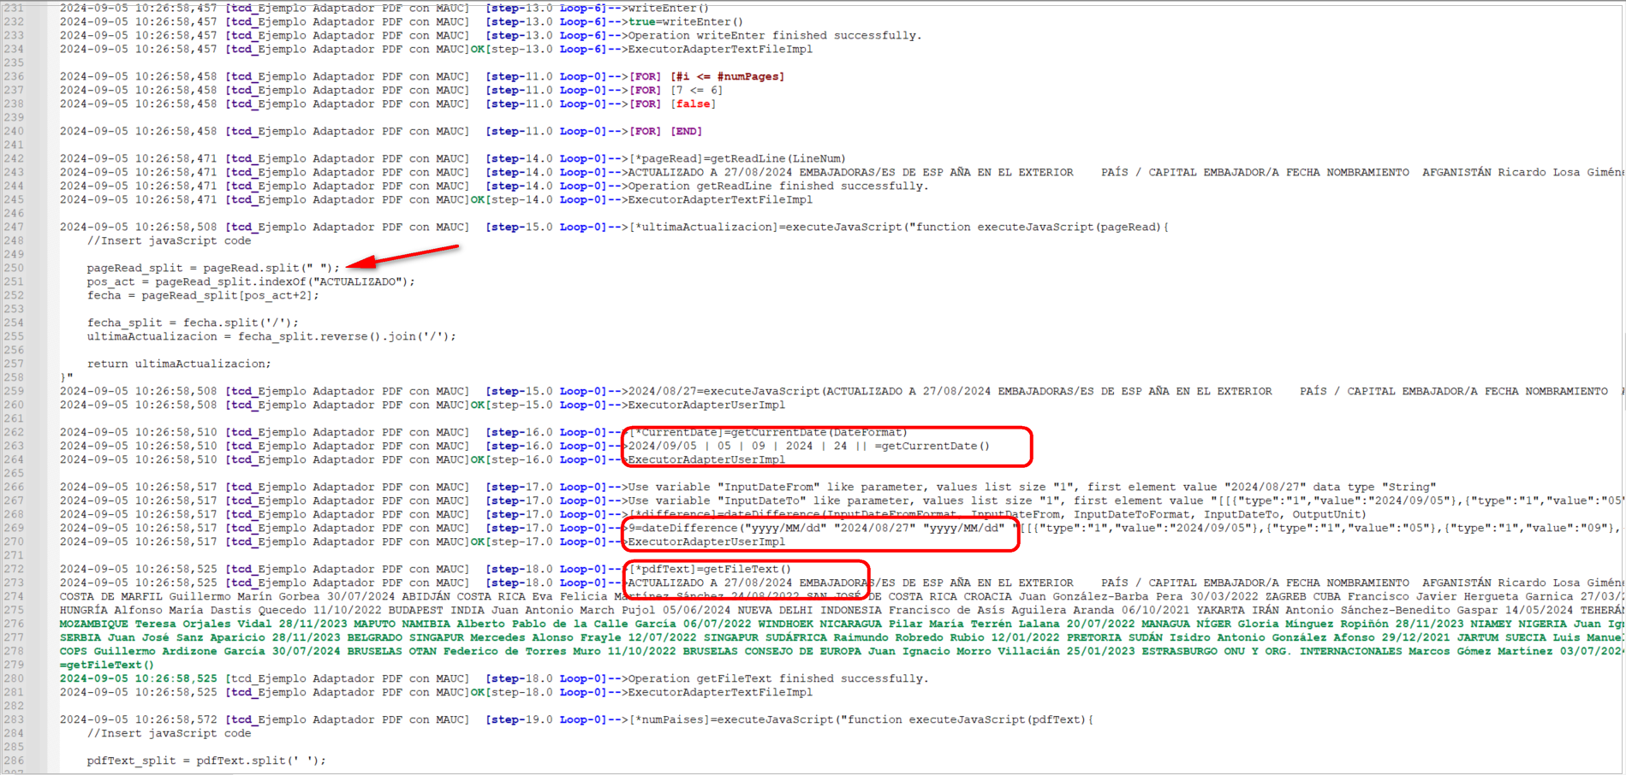Click the fecha = pageRead_split[pos_act+2] line
Viewport: 1626px width, 775px height.
coord(202,295)
